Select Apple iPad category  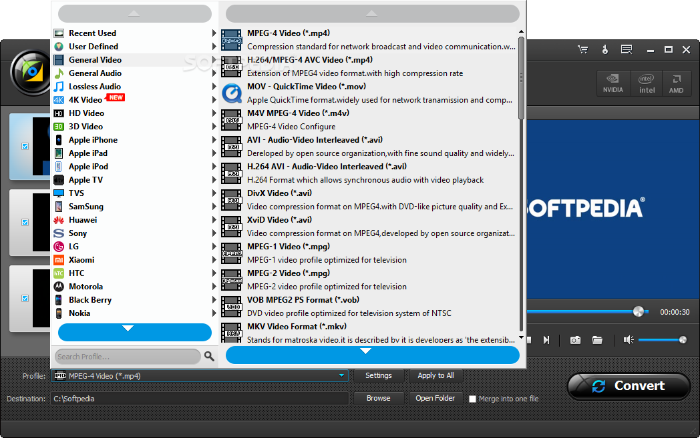pos(134,153)
